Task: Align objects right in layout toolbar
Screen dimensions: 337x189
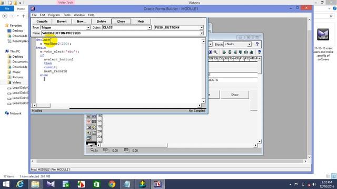Action: tap(235, 52)
